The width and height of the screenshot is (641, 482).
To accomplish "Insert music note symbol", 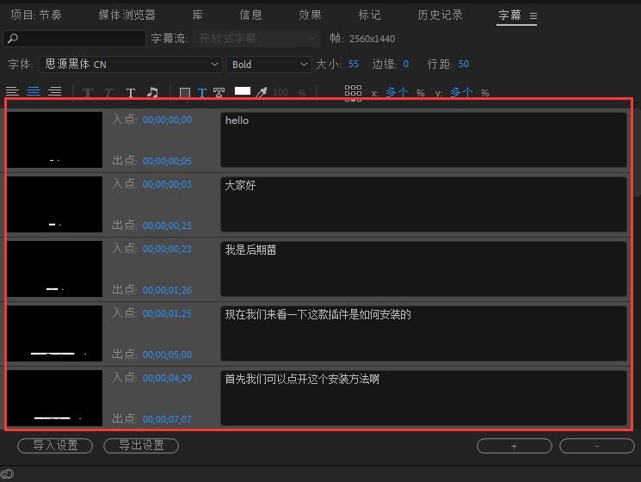I will (x=152, y=92).
